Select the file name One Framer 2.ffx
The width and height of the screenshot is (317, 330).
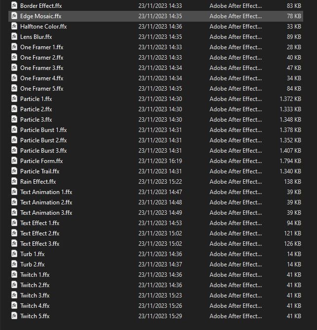42,58
